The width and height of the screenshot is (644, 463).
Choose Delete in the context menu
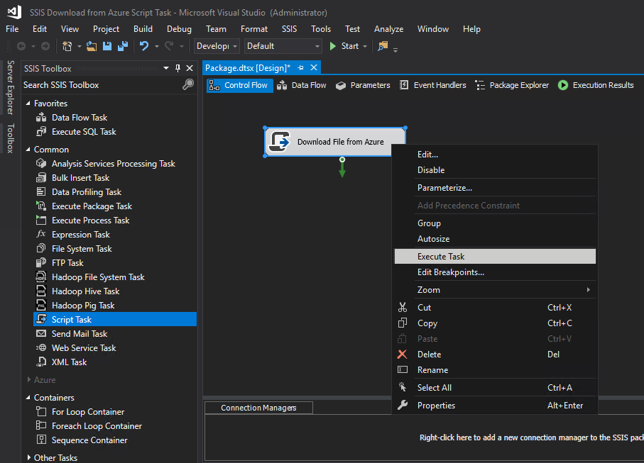495,355
